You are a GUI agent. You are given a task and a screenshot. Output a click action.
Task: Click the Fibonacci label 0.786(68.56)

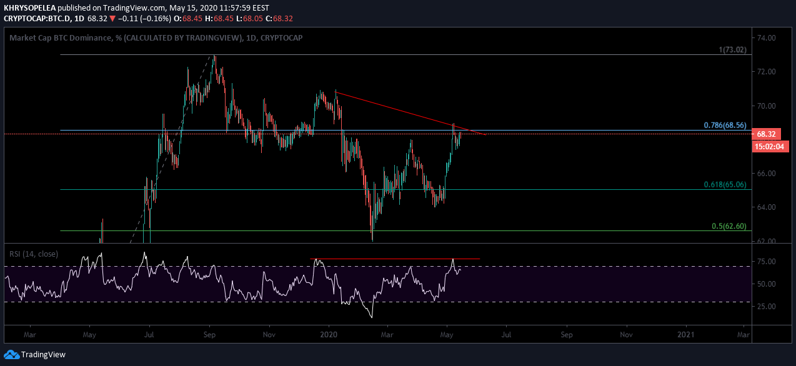[x=725, y=125]
